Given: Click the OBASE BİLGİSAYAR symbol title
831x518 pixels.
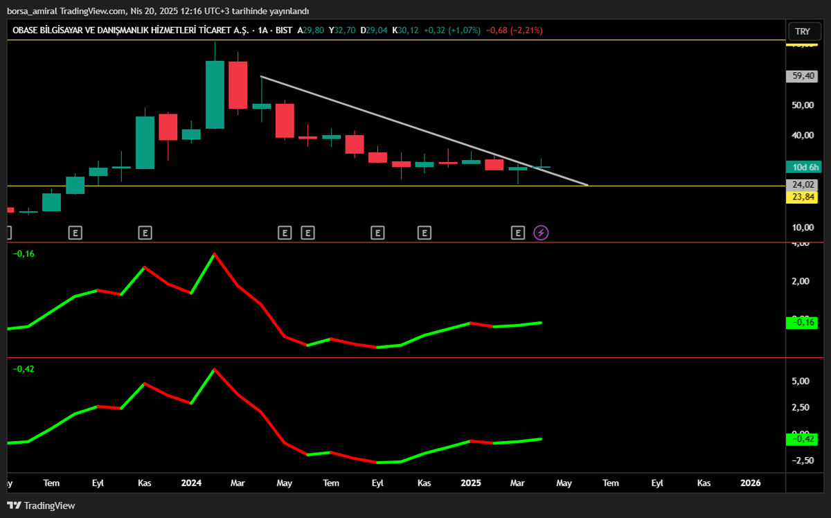Looking at the screenshot, I should [131, 30].
